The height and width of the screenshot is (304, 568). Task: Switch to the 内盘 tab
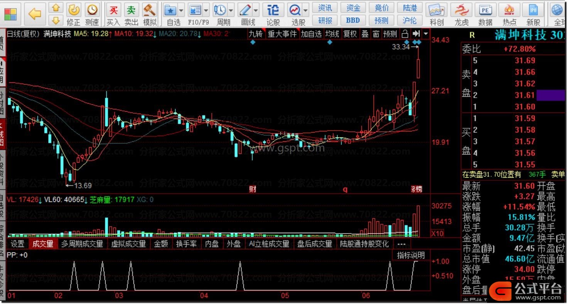(212, 244)
